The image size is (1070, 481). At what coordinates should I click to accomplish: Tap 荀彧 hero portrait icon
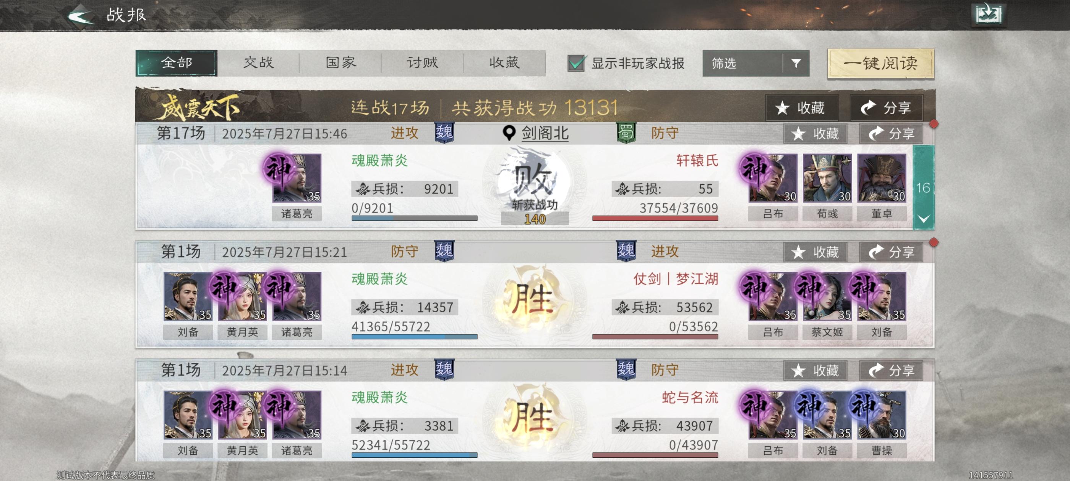tap(827, 178)
